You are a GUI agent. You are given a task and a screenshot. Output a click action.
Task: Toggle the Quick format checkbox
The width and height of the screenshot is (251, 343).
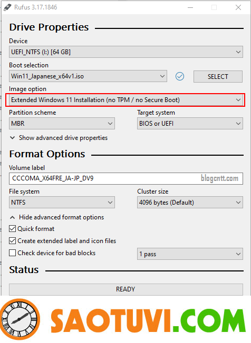(12, 229)
